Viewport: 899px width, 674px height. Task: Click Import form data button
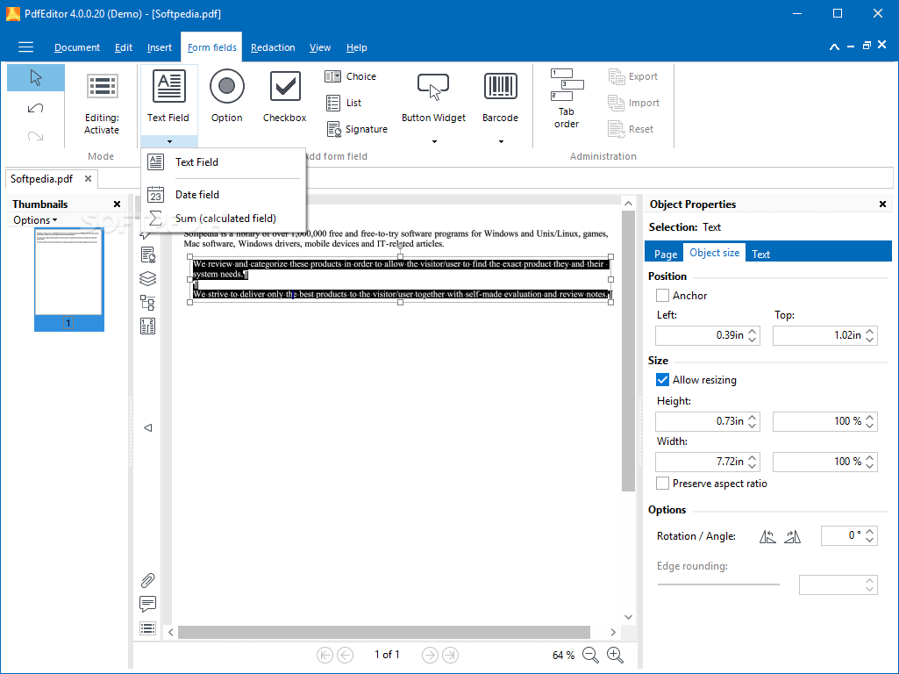pos(633,103)
